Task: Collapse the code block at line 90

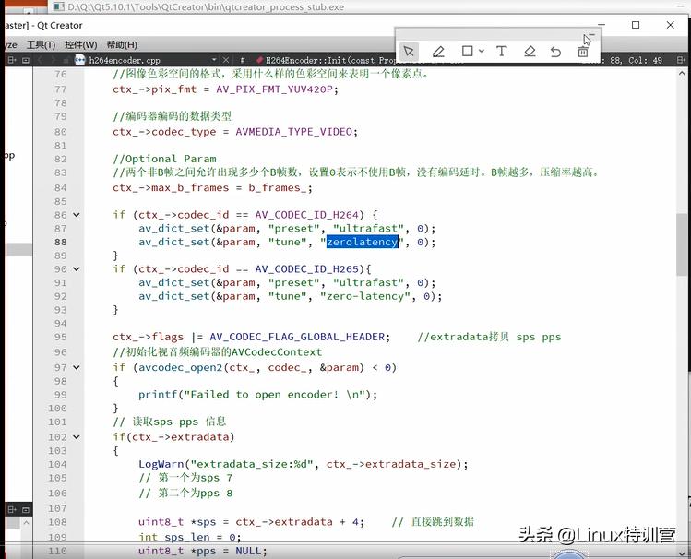Action: pyautogui.click(x=77, y=269)
